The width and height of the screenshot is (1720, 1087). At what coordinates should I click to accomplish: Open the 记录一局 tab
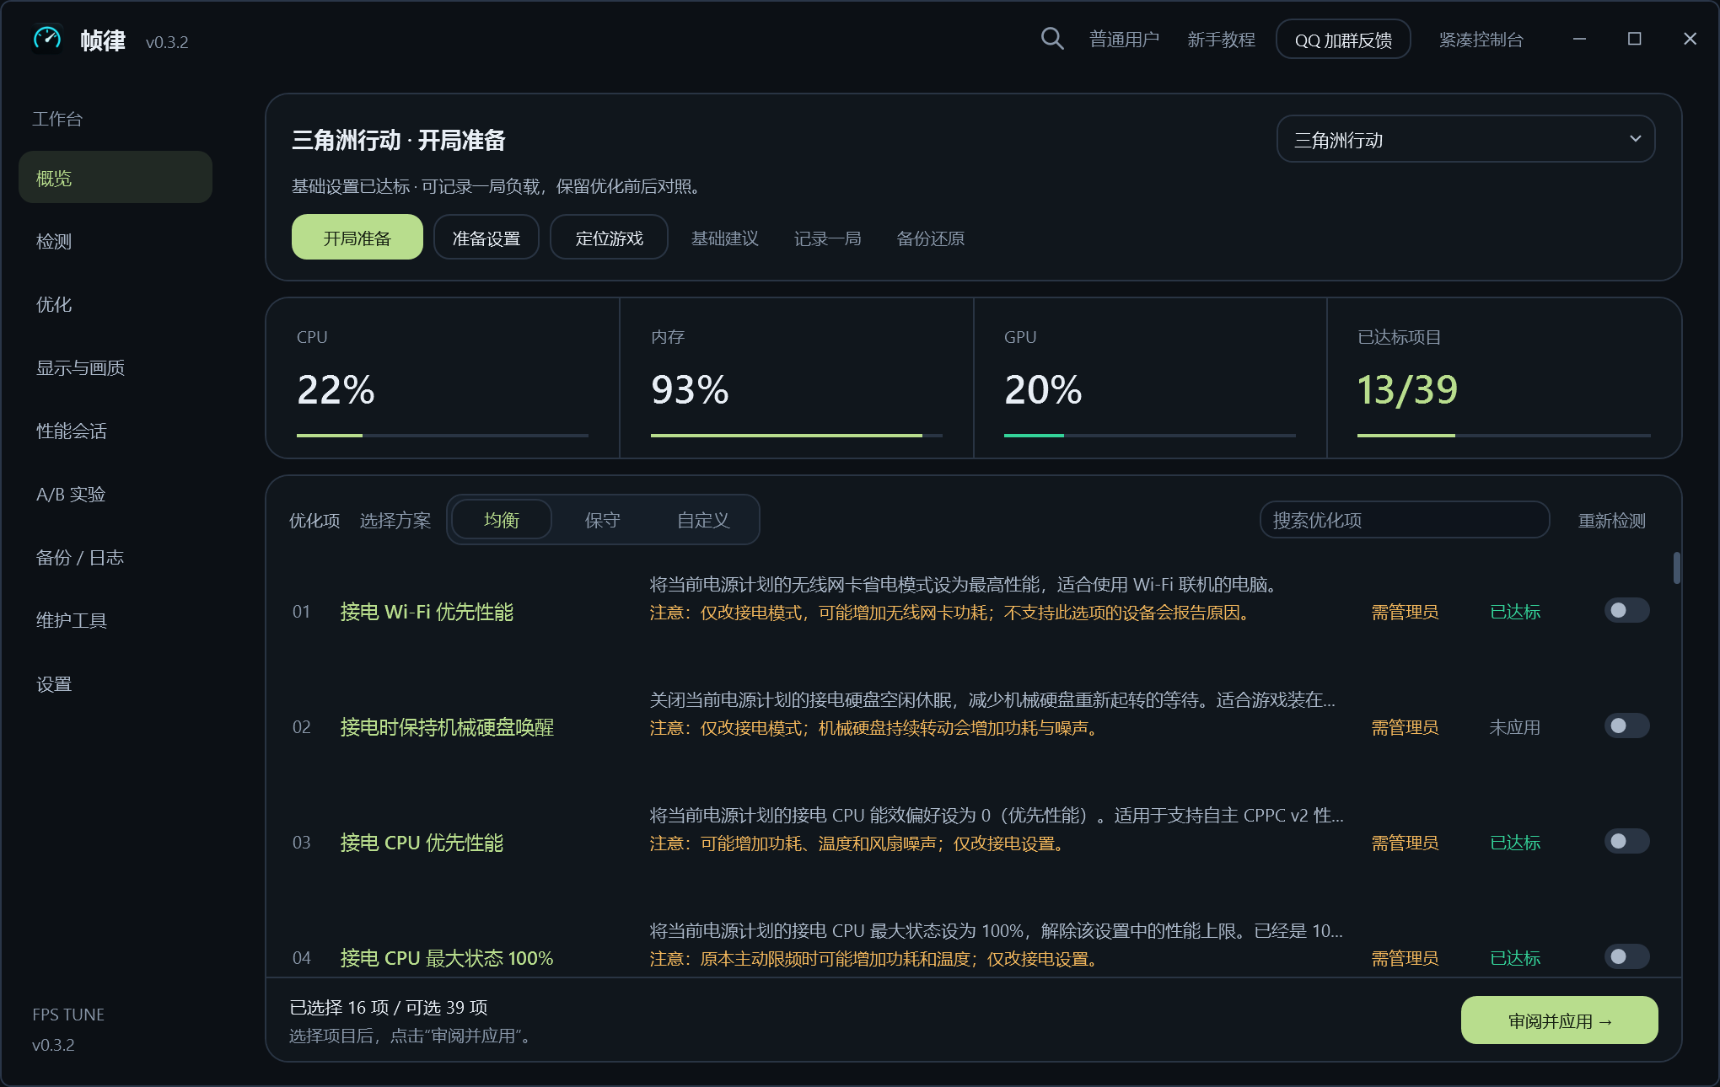(827, 238)
